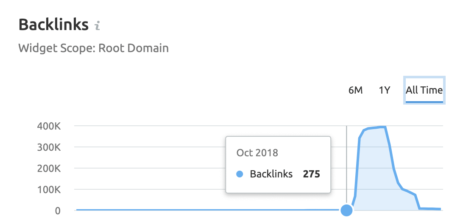Choose the All Time range tab

pyautogui.click(x=424, y=90)
